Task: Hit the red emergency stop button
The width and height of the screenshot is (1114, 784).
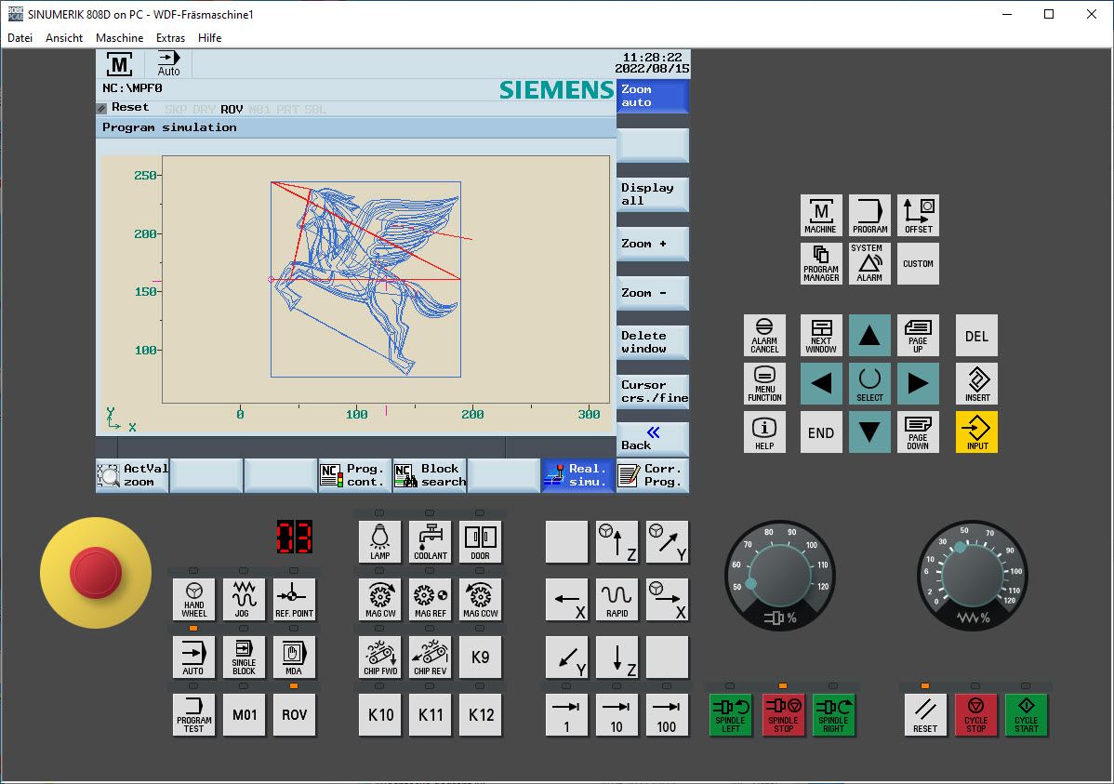Action: [x=96, y=572]
